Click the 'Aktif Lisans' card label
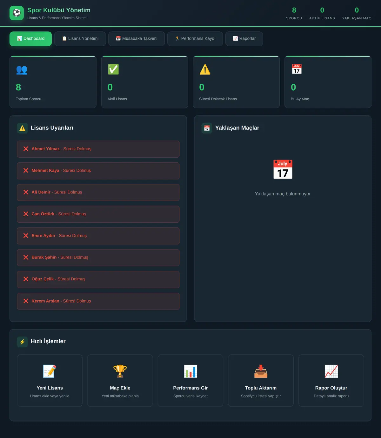The image size is (381, 438). pos(117,99)
